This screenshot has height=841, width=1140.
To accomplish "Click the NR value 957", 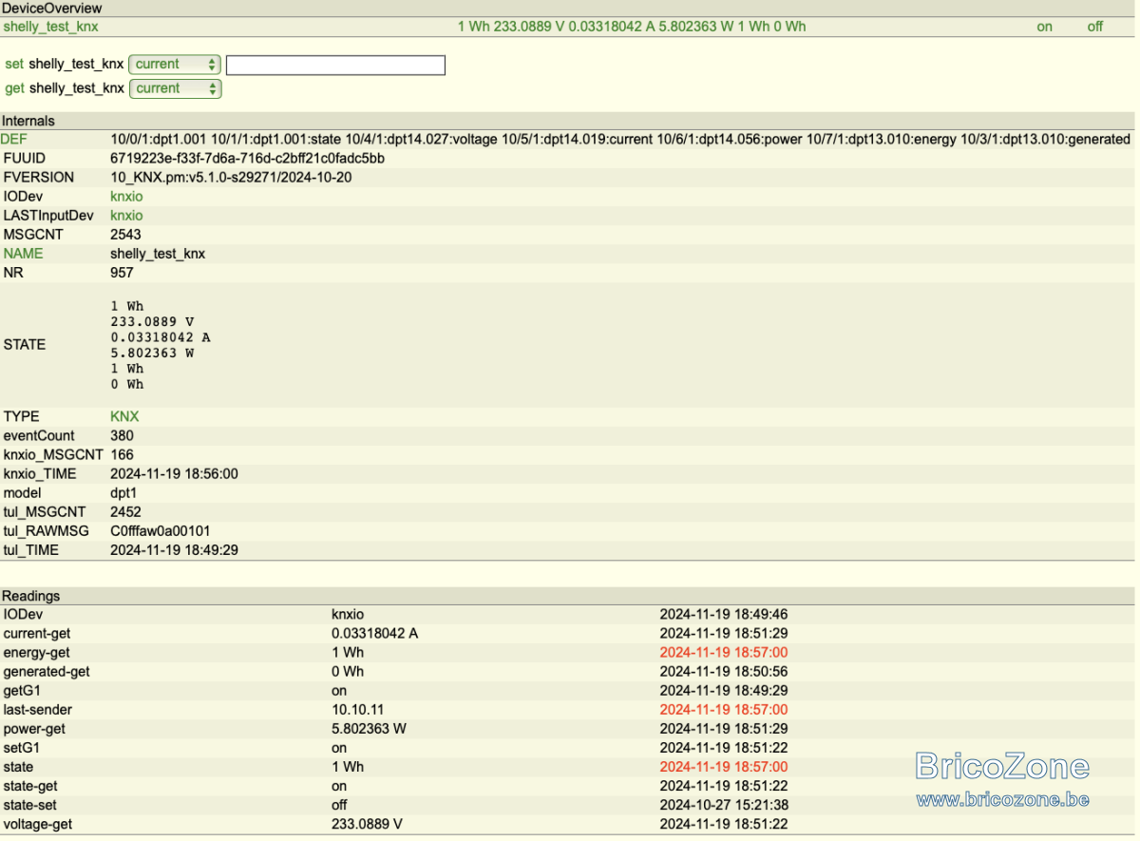I will point(122,273).
